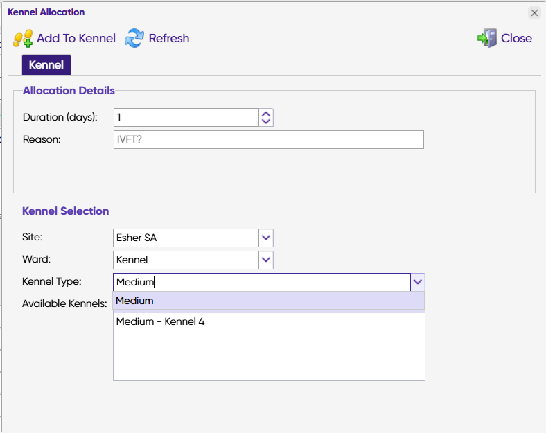Increase Duration days with up arrow

click(x=266, y=114)
